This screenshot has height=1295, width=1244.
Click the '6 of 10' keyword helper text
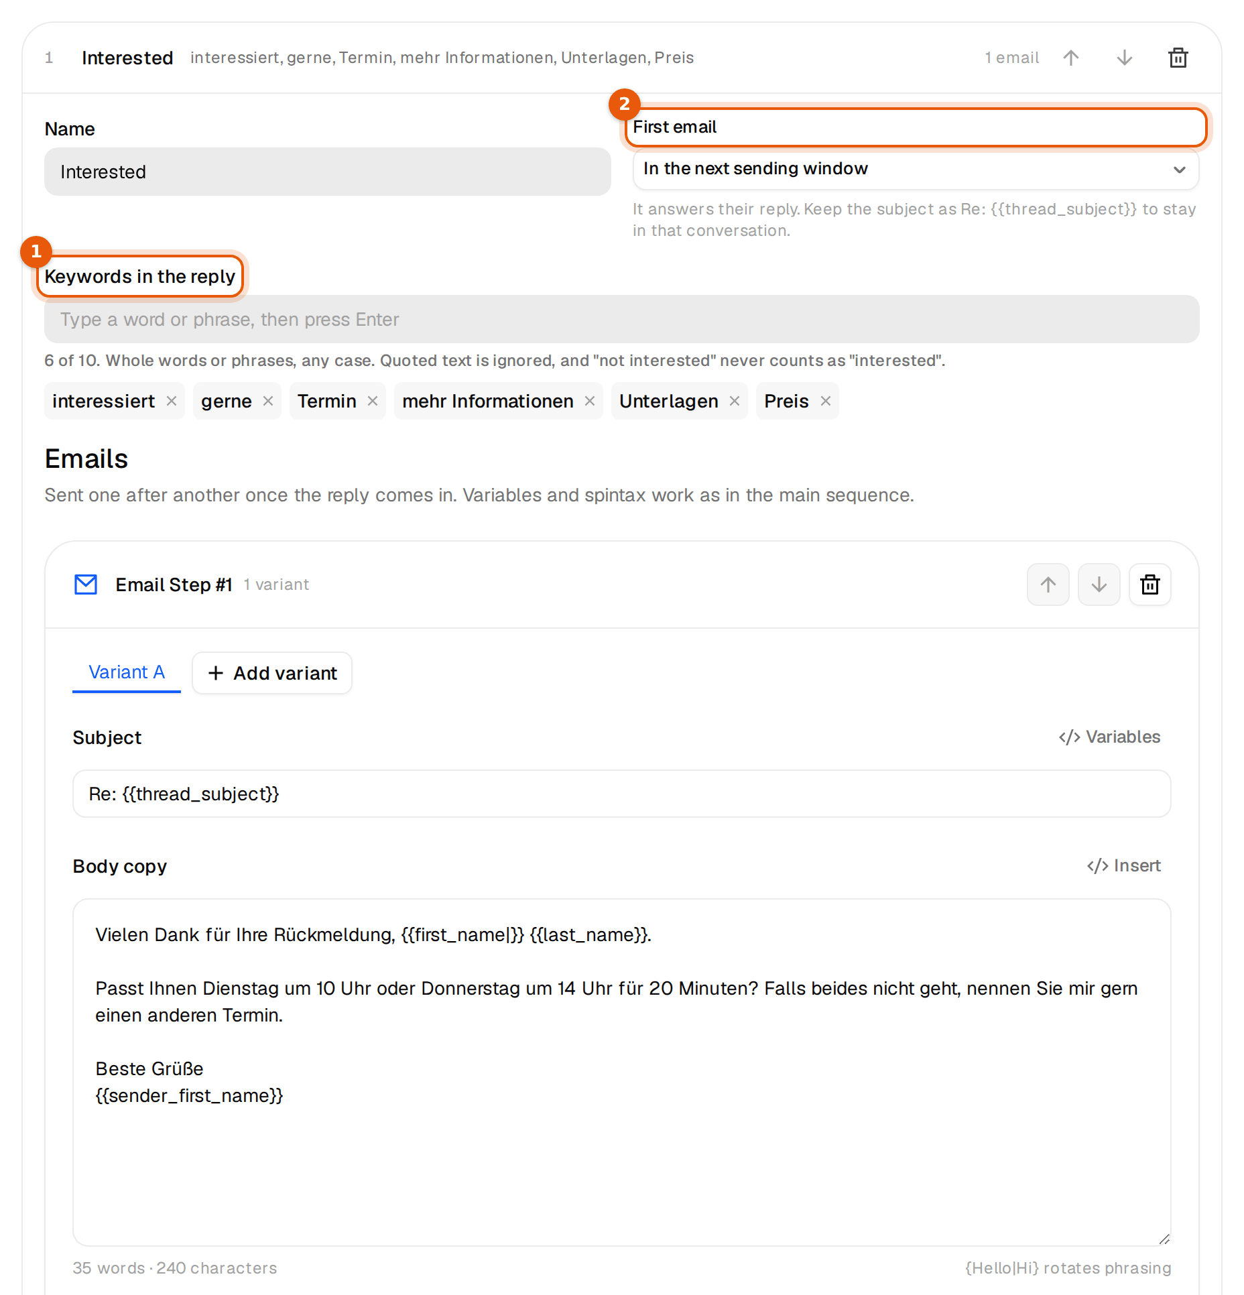point(495,361)
